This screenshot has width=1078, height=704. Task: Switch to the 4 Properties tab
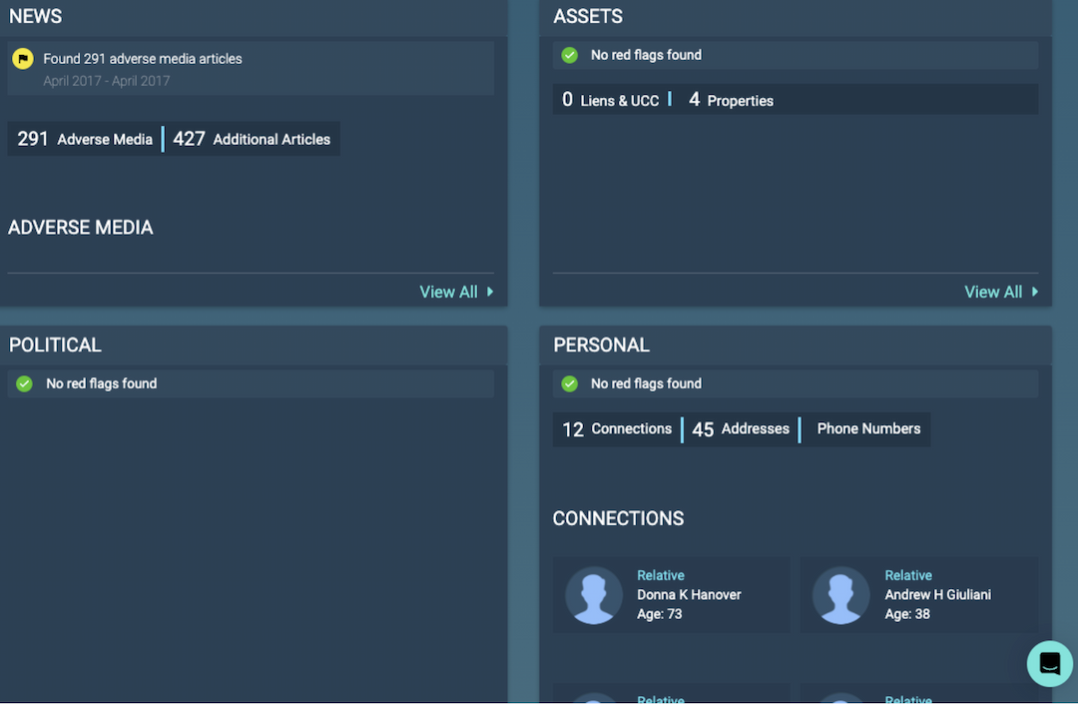[731, 100]
